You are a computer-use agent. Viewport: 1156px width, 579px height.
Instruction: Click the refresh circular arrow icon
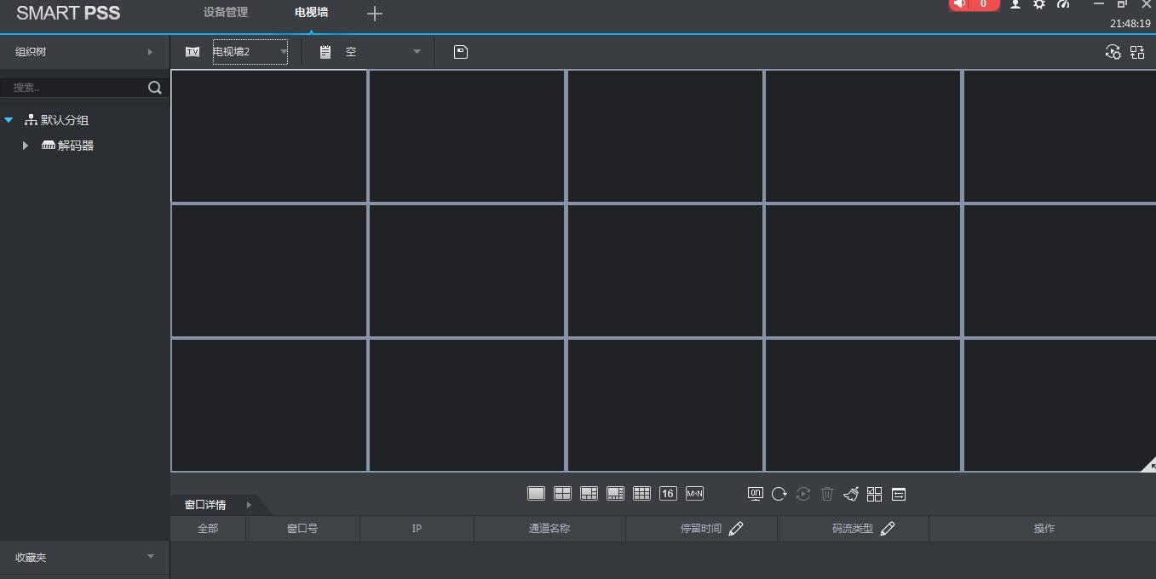coord(779,494)
